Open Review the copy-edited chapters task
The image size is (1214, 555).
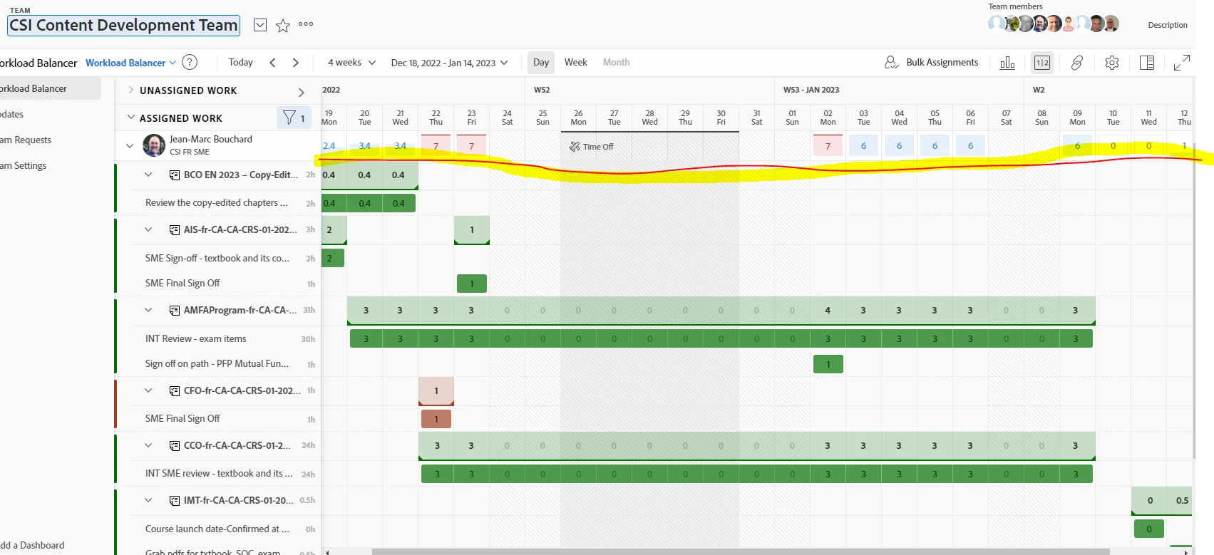[x=217, y=203]
